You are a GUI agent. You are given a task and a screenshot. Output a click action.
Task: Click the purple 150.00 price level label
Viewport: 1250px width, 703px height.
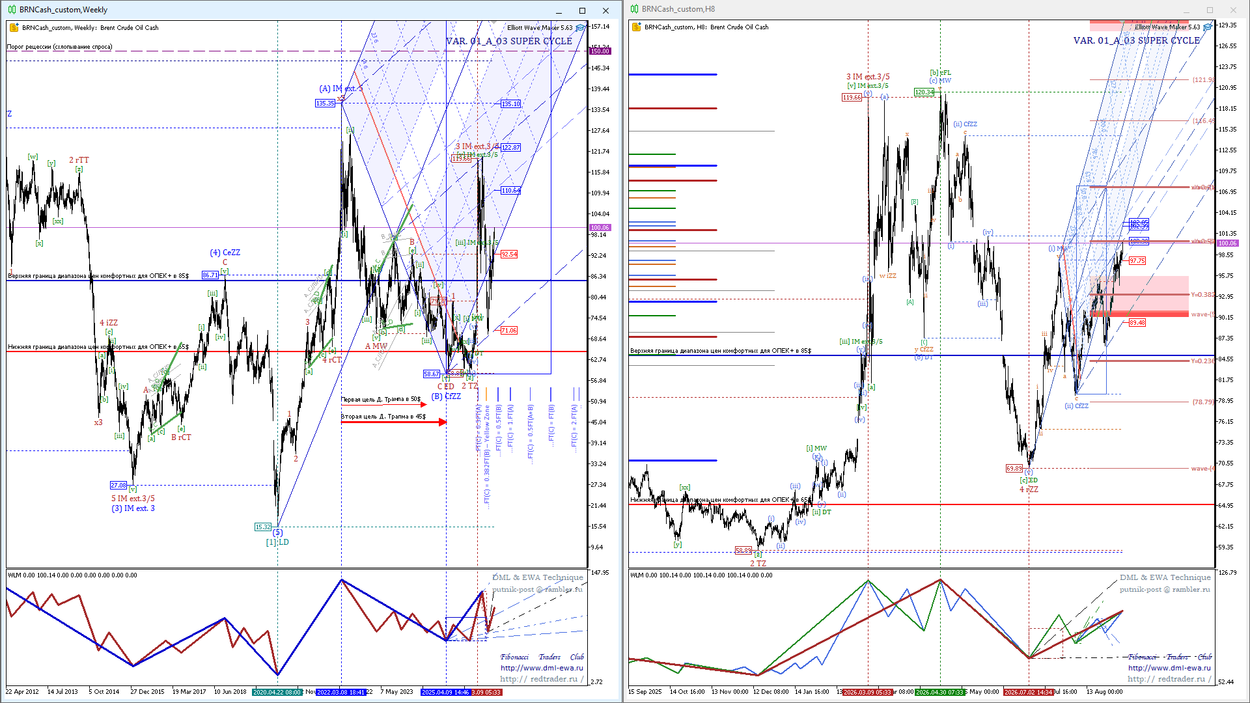600,51
